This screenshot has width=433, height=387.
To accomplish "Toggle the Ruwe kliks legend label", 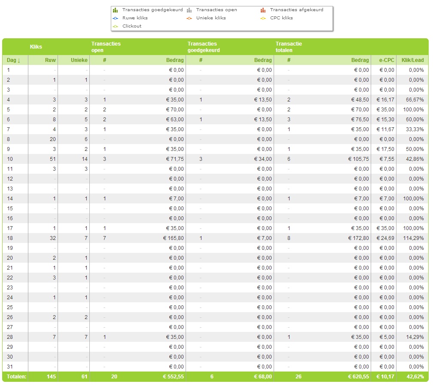I will [x=135, y=18].
